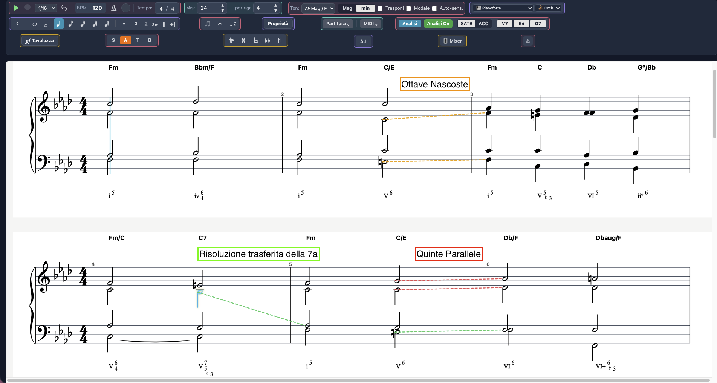Select the half note duration
717x383 pixels.
pos(46,24)
